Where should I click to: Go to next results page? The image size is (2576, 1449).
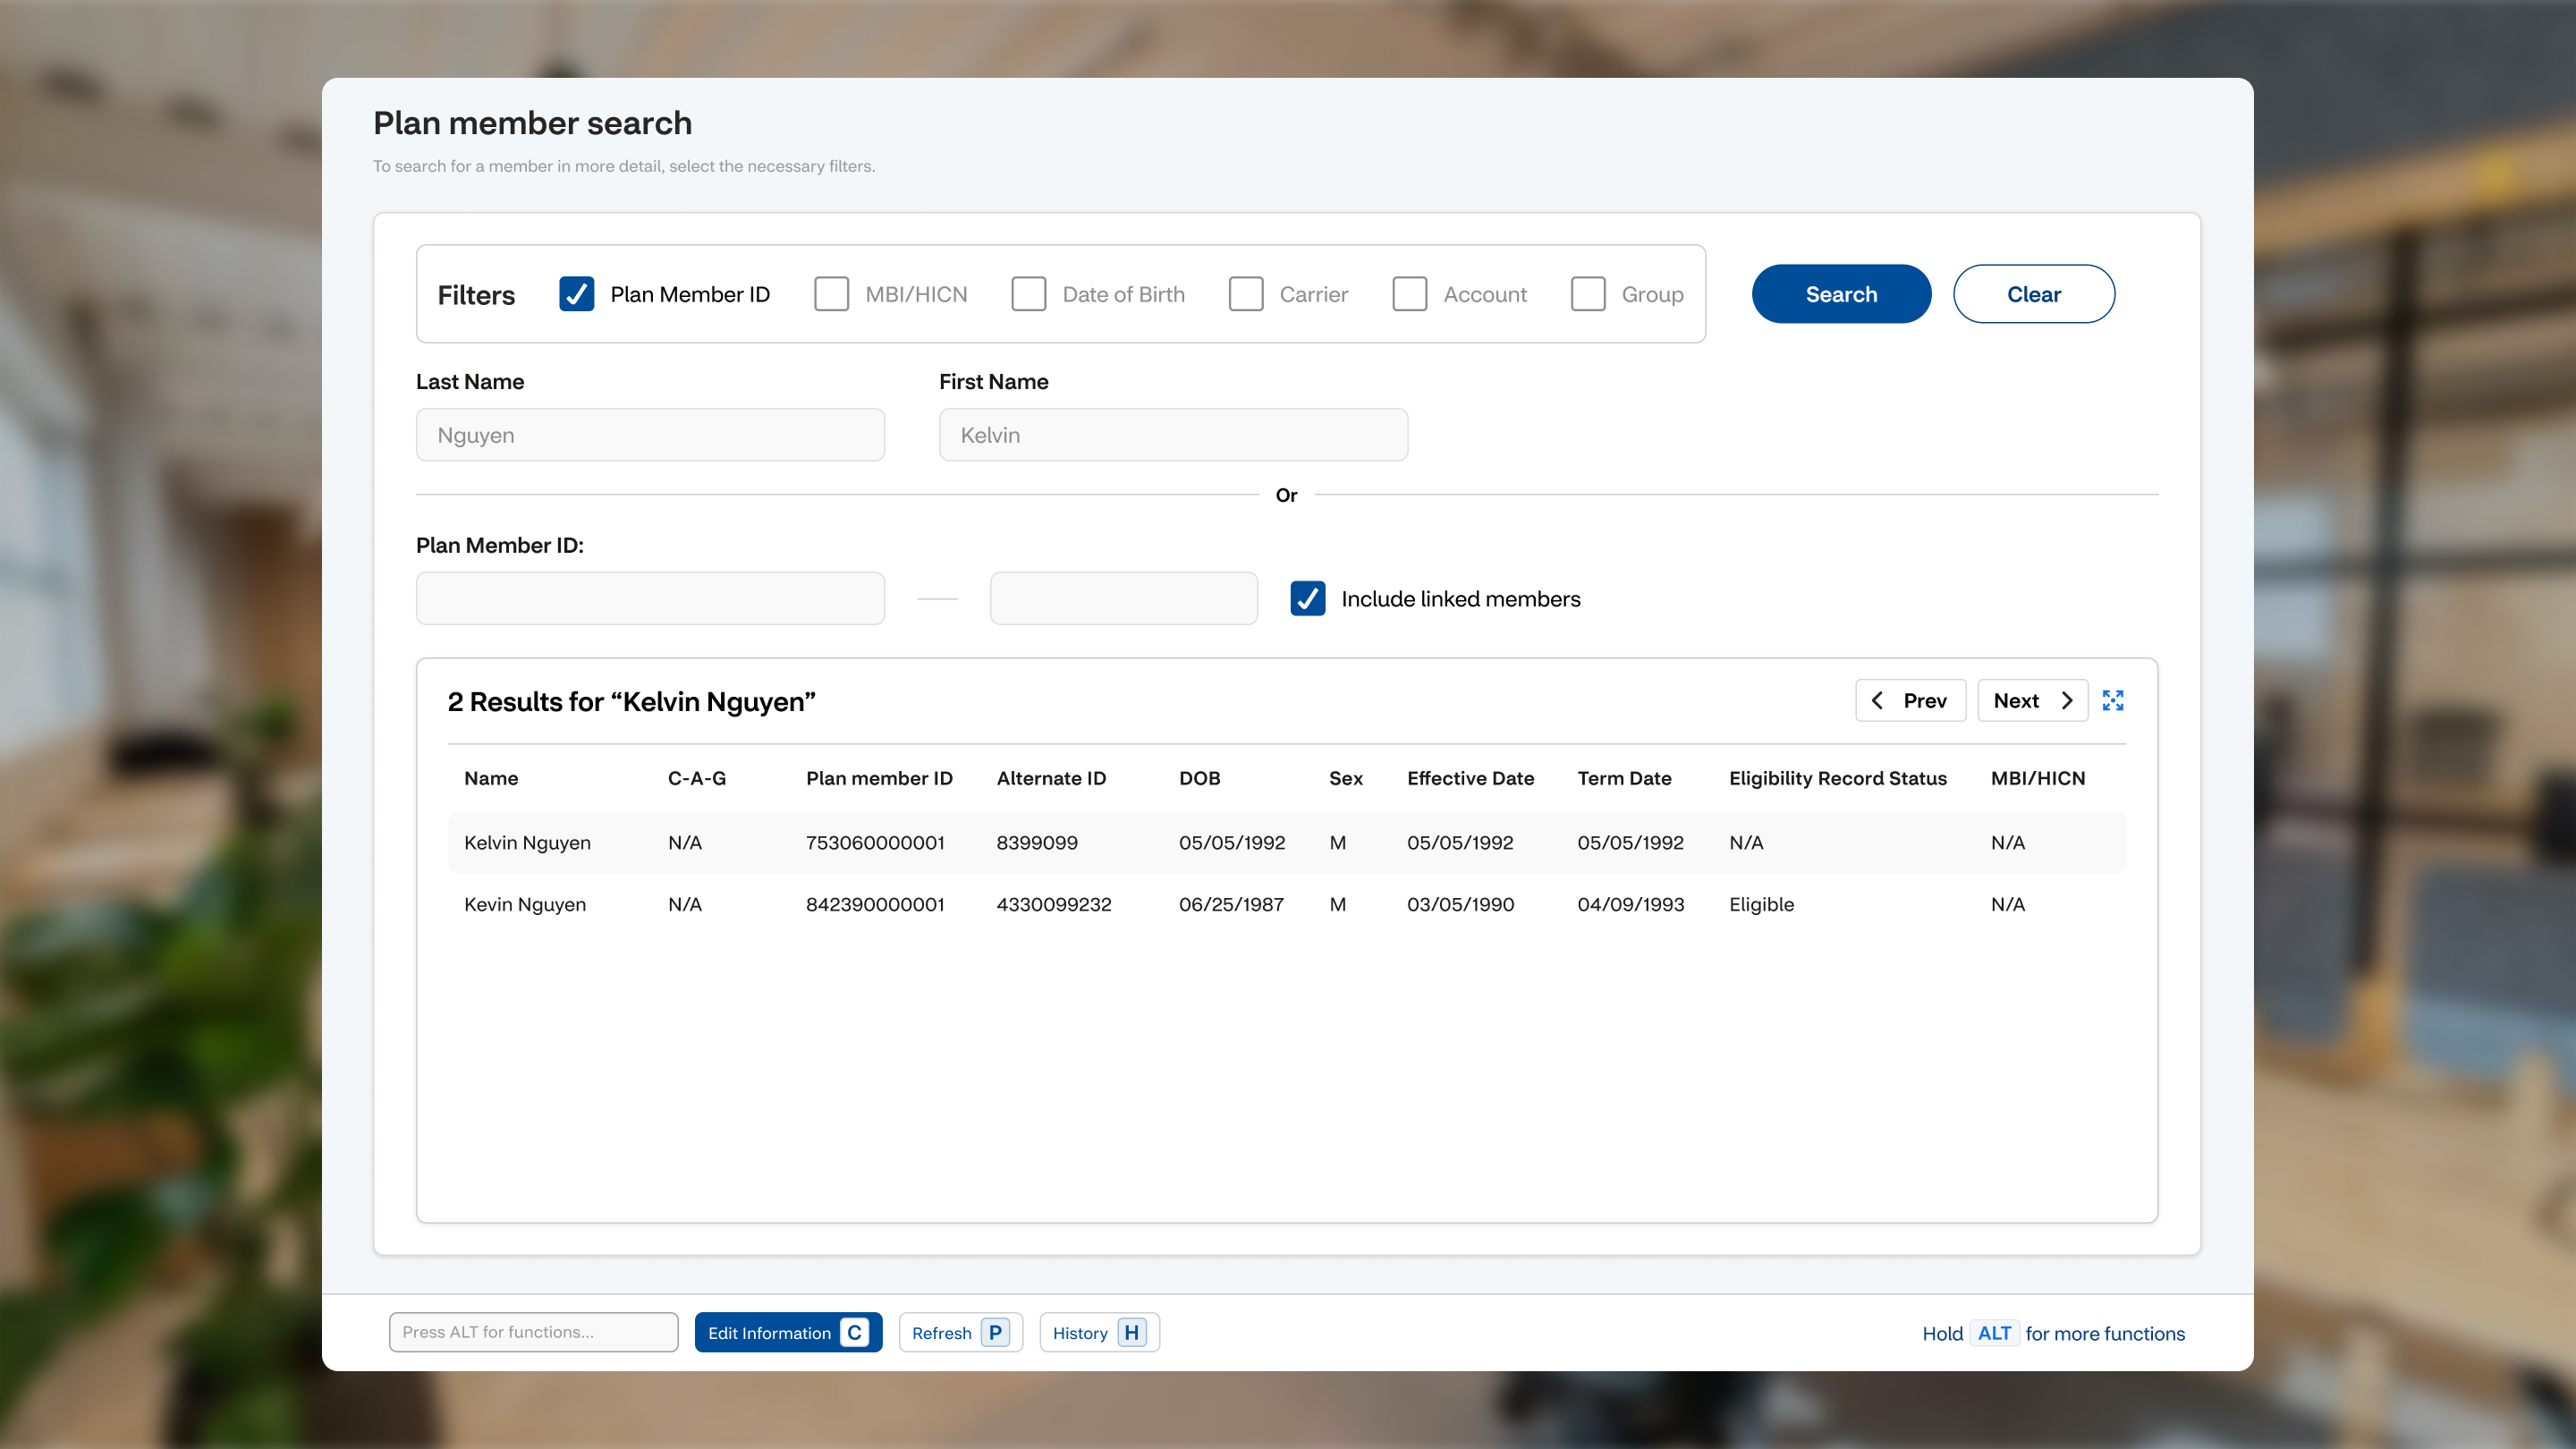[2032, 700]
